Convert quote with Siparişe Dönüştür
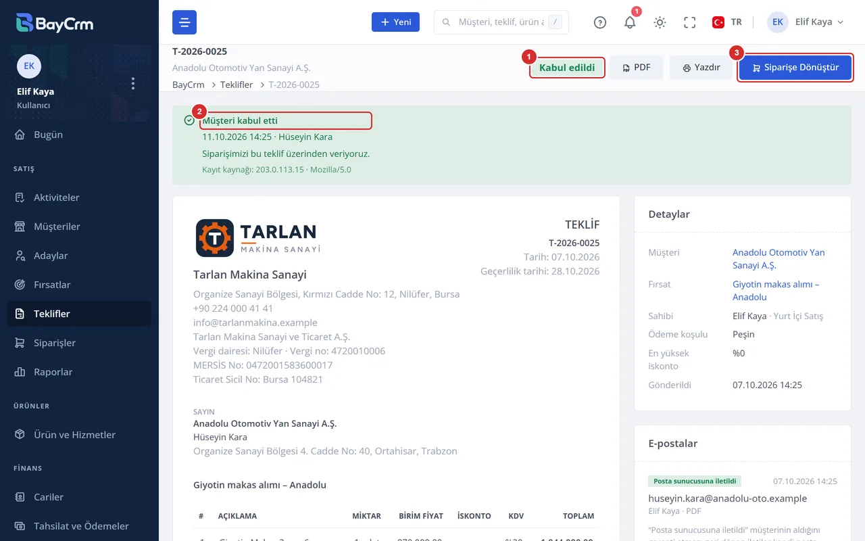This screenshot has height=541, width=865. coord(795,68)
